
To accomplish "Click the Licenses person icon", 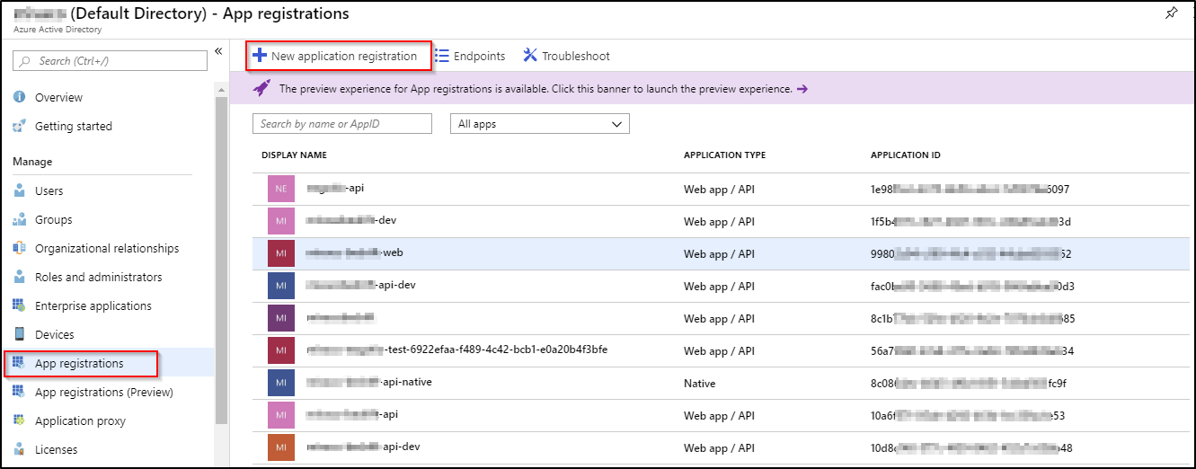I will [19, 449].
